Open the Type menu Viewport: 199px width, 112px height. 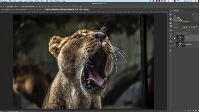pyautogui.click(x=31, y=1)
